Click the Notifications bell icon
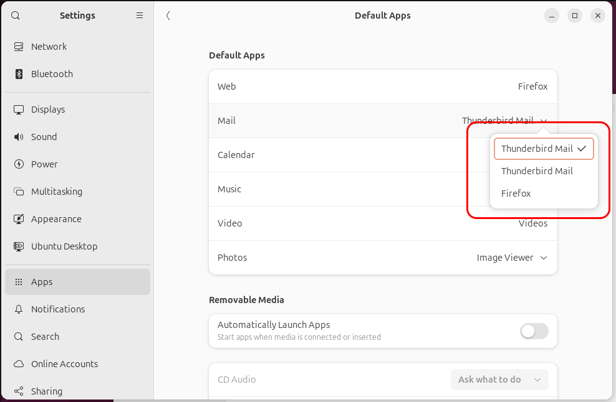616x402 pixels. tap(19, 309)
